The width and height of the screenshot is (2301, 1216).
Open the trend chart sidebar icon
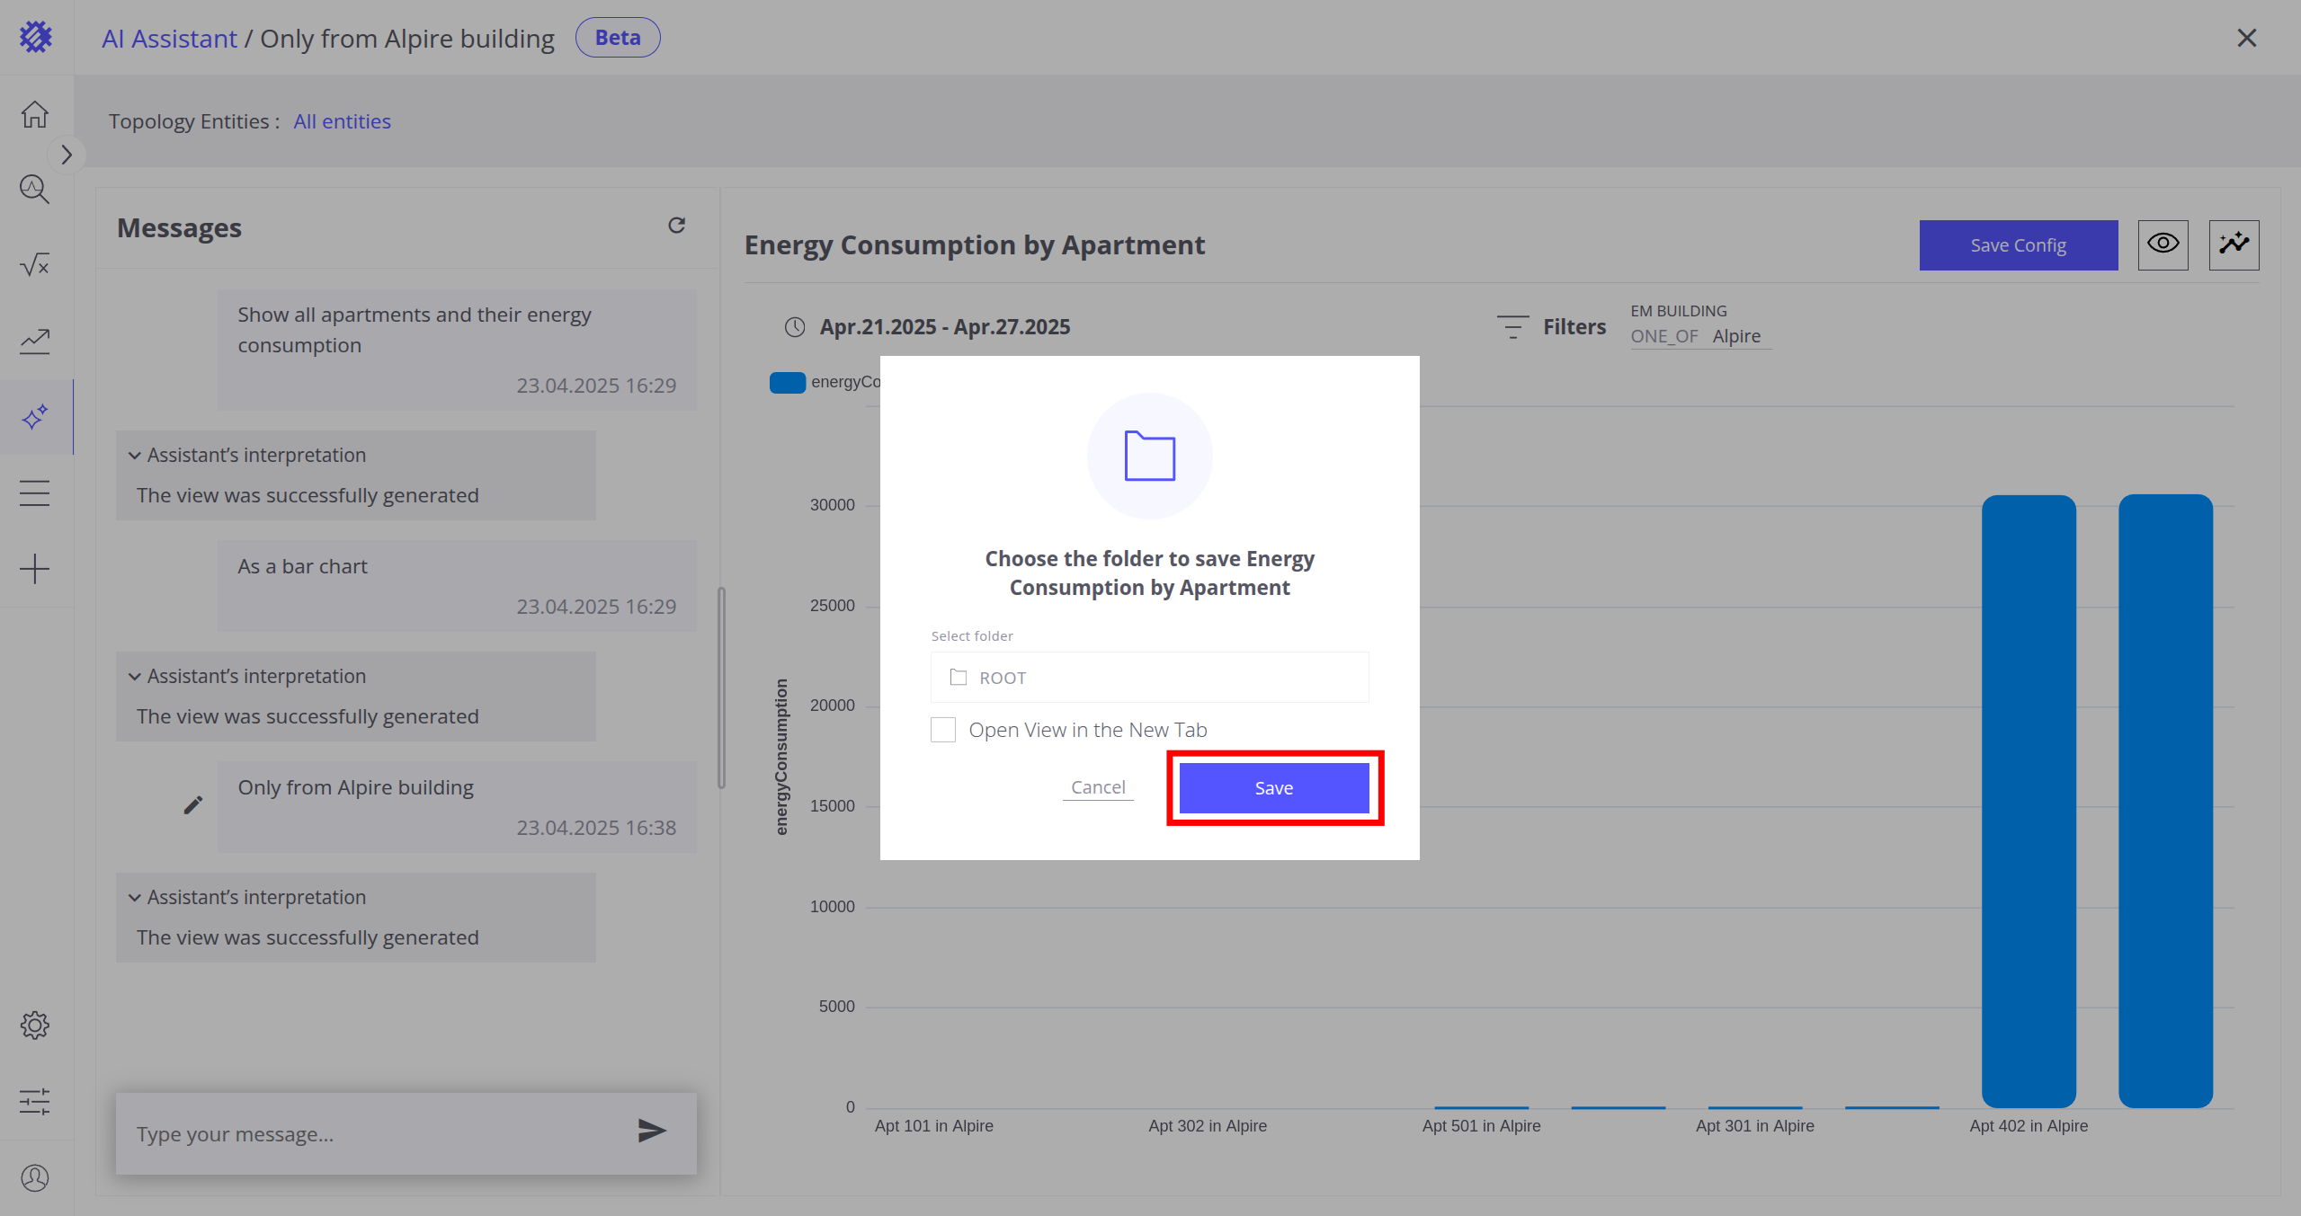(x=35, y=341)
